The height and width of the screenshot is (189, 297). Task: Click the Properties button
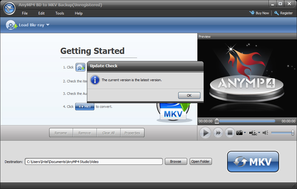coord(132,133)
